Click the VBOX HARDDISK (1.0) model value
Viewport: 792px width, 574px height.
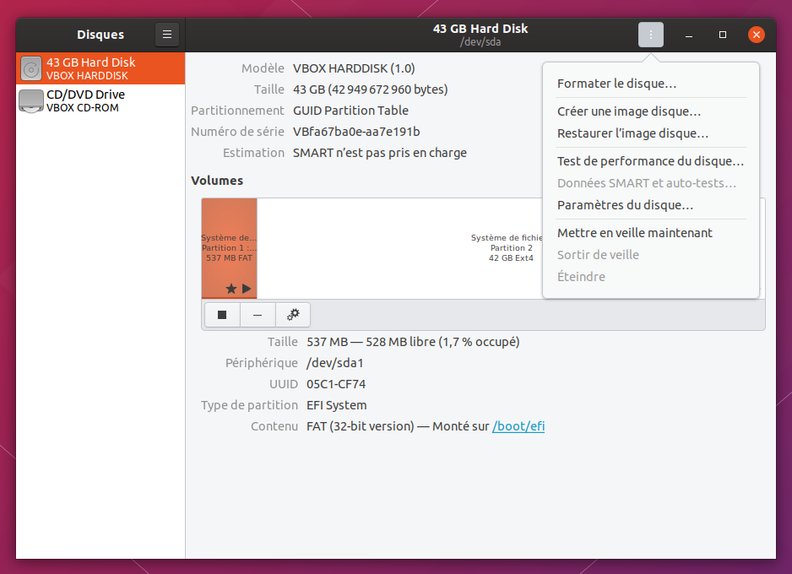pos(354,68)
